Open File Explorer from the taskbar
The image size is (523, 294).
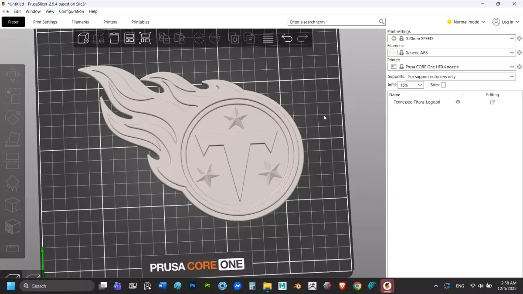267,286
